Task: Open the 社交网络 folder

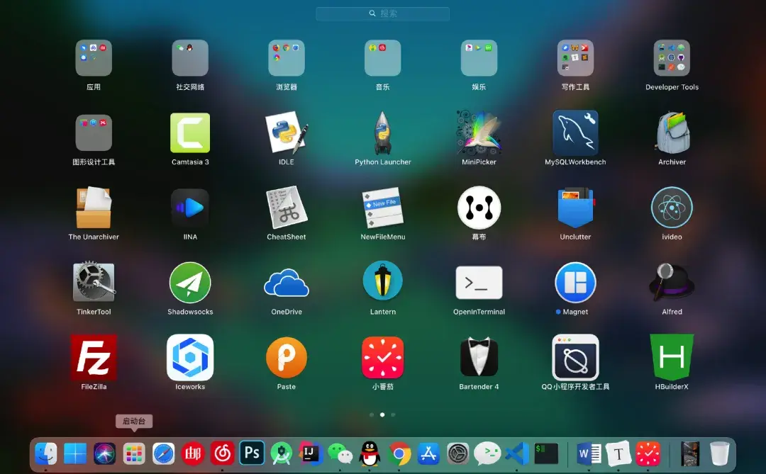Action: (190, 58)
